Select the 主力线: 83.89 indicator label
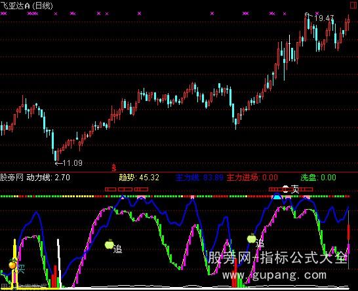 point(199,178)
